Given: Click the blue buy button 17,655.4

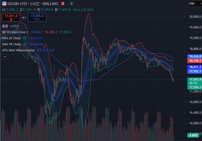Looking at the screenshot, I should (37, 17).
